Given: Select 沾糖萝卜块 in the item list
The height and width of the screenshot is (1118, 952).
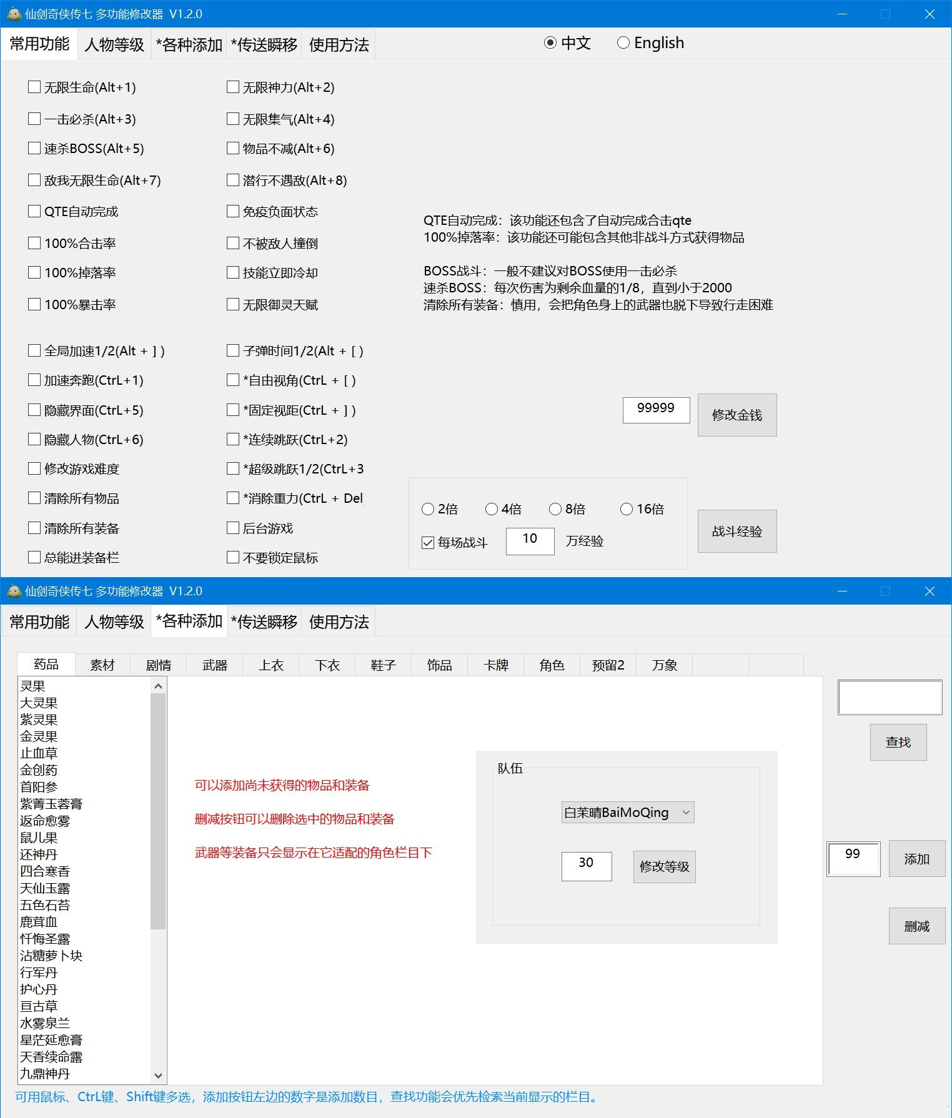Looking at the screenshot, I should tap(84, 956).
